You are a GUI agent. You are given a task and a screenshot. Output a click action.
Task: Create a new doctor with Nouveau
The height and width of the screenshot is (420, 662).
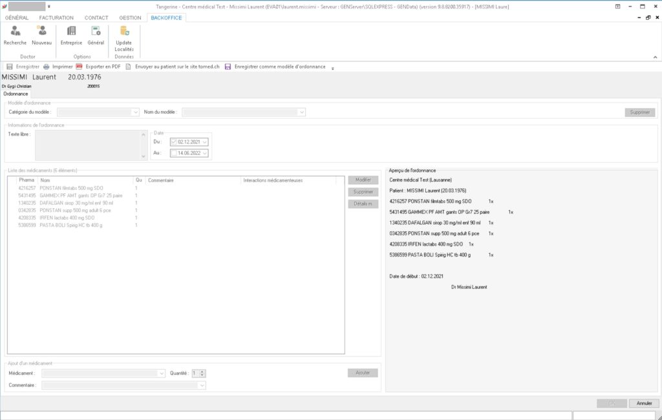tap(41, 35)
